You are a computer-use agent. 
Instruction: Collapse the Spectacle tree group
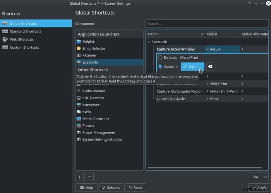148,42
